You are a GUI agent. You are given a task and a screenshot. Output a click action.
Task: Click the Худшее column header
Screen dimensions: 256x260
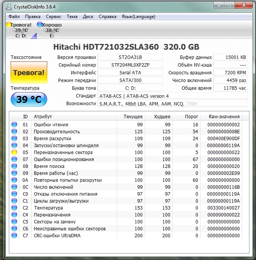coord(159,117)
